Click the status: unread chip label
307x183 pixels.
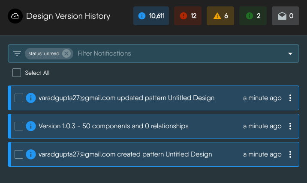click(44, 53)
